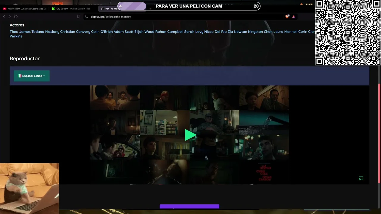This screenshot has width=381, height=214.
Task: Click the Perkins actor link
Action: point(16,36)
